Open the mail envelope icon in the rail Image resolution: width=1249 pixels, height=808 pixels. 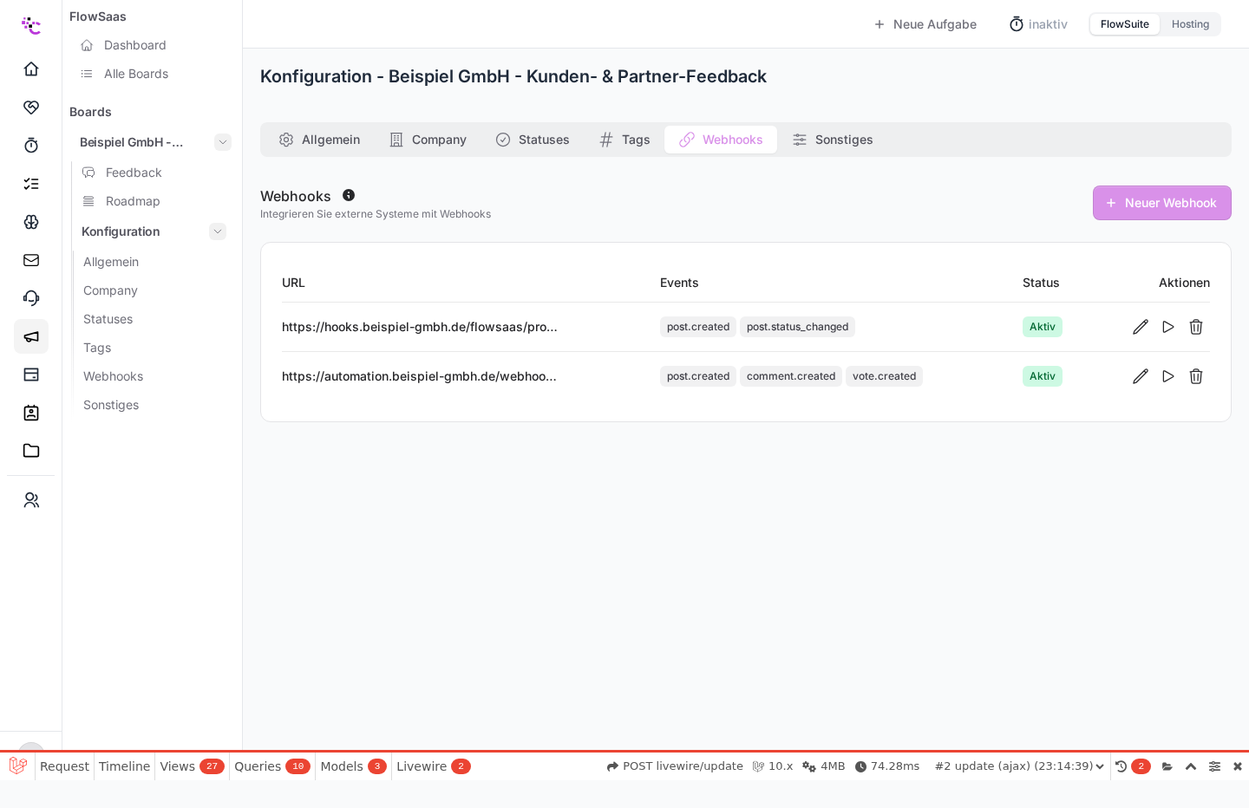tap(31, 260)
